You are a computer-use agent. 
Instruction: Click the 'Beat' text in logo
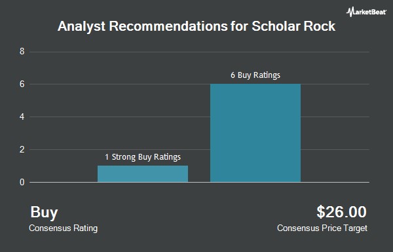coord(379,12)
